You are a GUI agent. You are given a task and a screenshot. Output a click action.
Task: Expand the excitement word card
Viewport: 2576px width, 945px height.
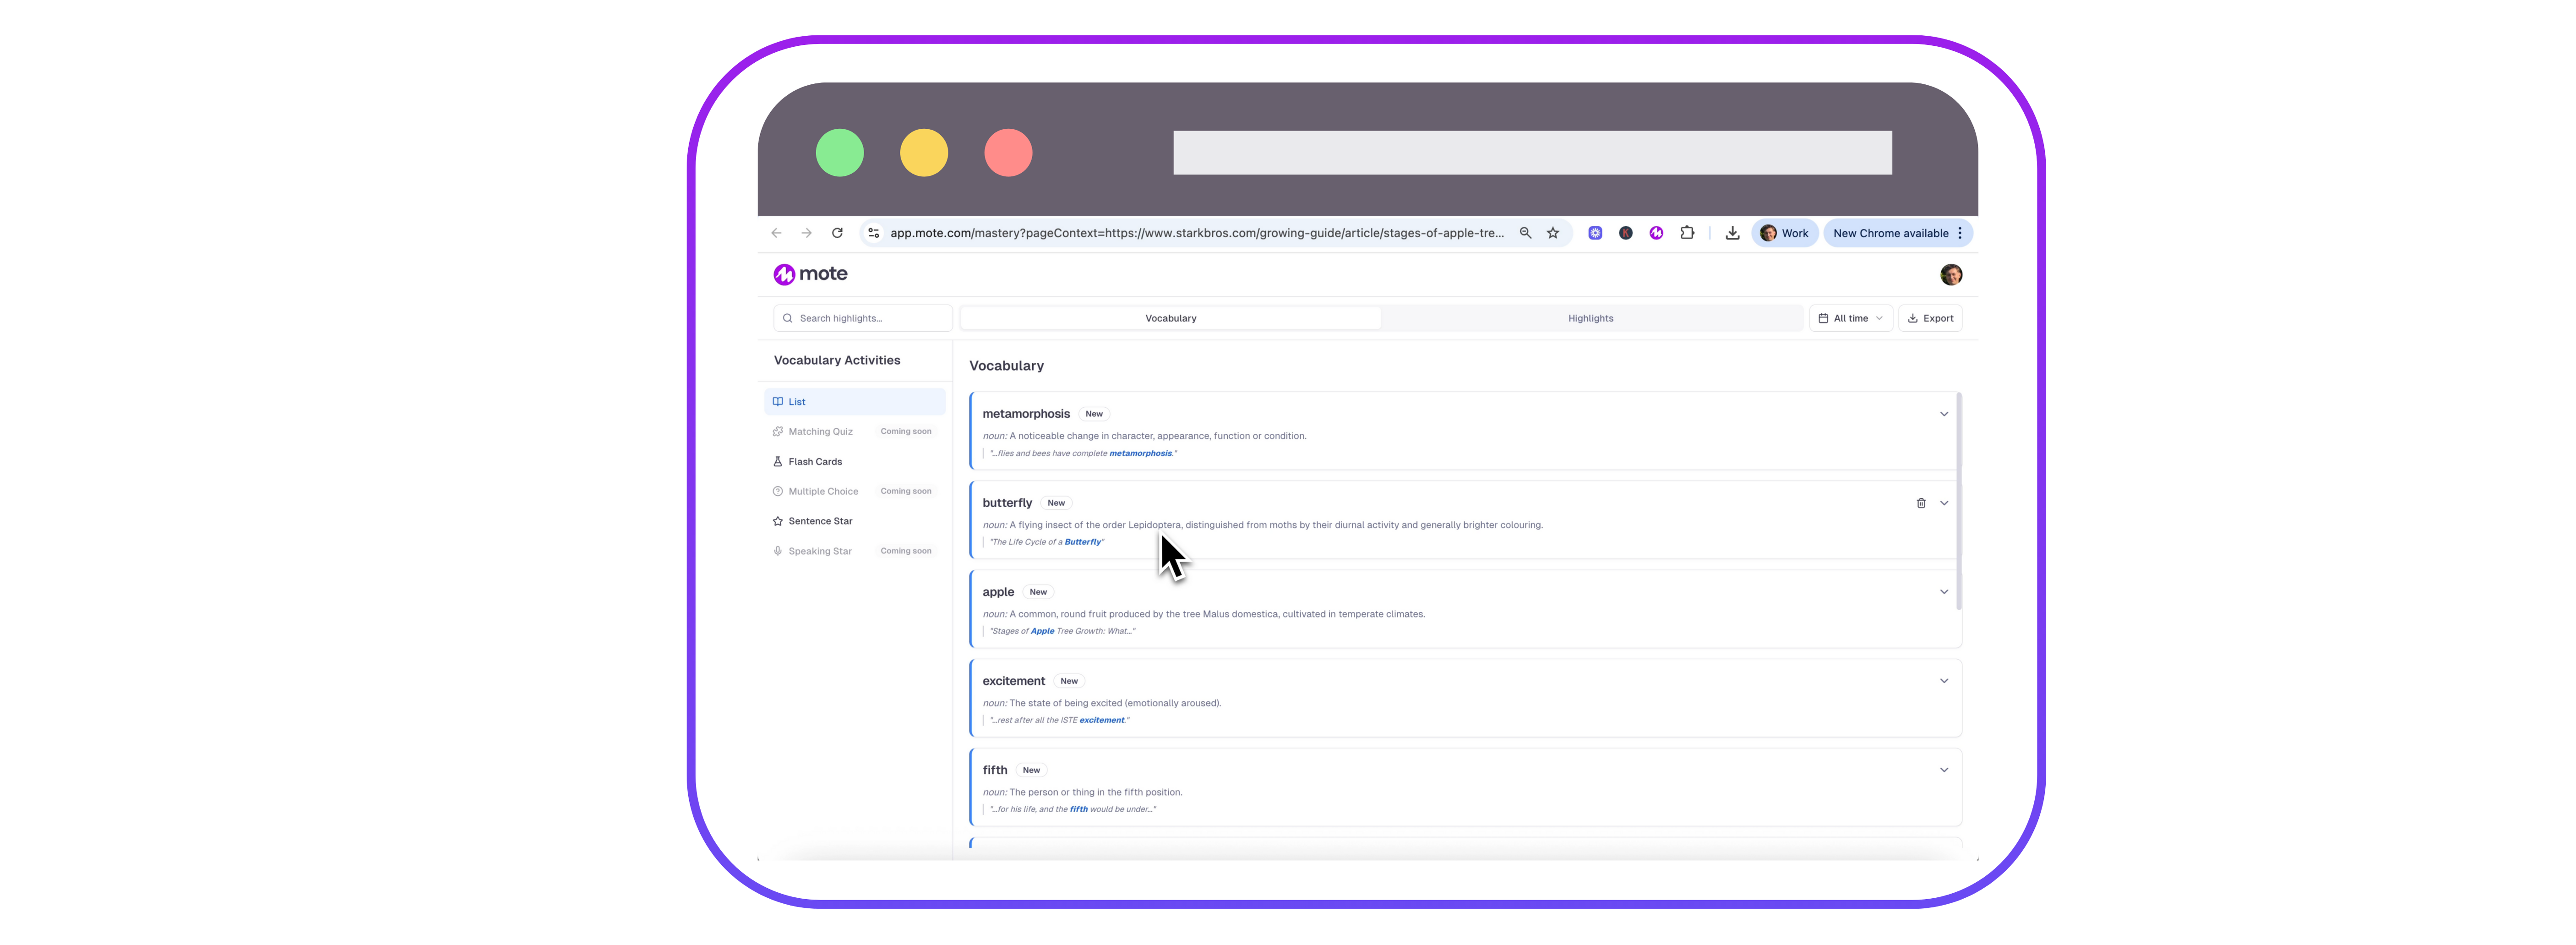1944,681
